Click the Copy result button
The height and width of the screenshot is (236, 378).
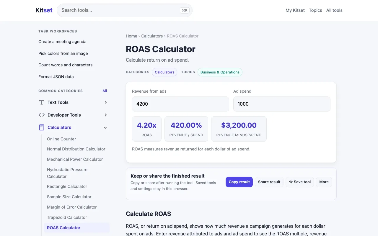pos(239,182)
